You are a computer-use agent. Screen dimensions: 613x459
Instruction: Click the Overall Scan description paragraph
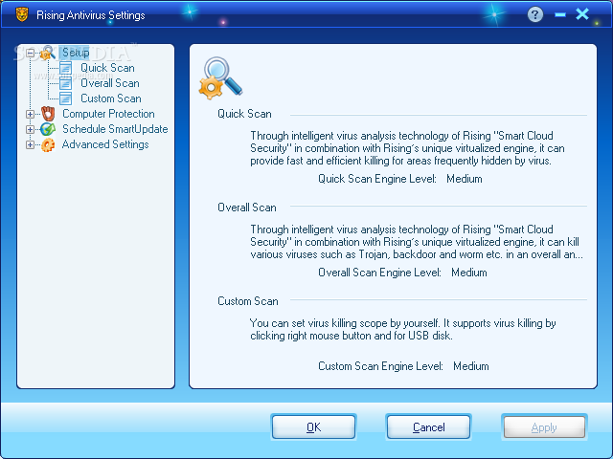point(417,242)
